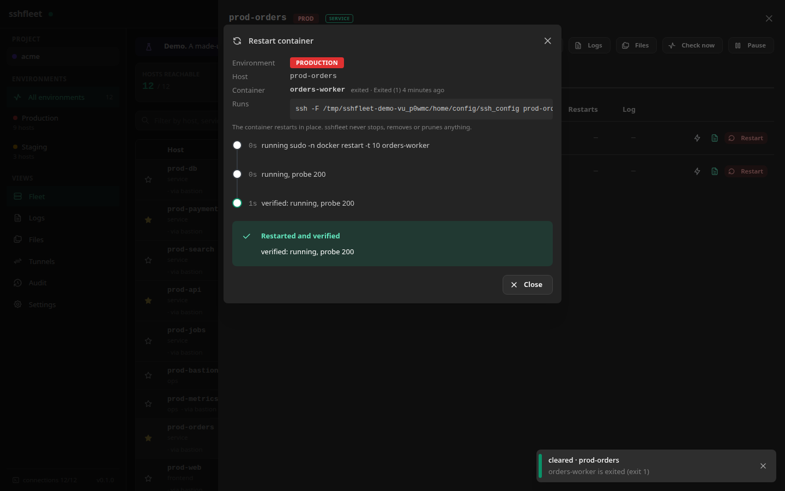Image resolution: width=785 pixels, height=491 pixels.
Task: Click the 'orders-worker is exited' toast message
Action: (599, 471)
